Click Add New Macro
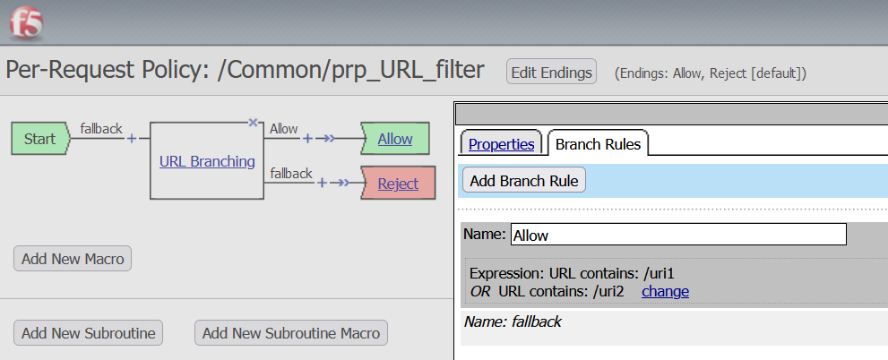Screen dimensions: 888x360 (x=73, y=259)
